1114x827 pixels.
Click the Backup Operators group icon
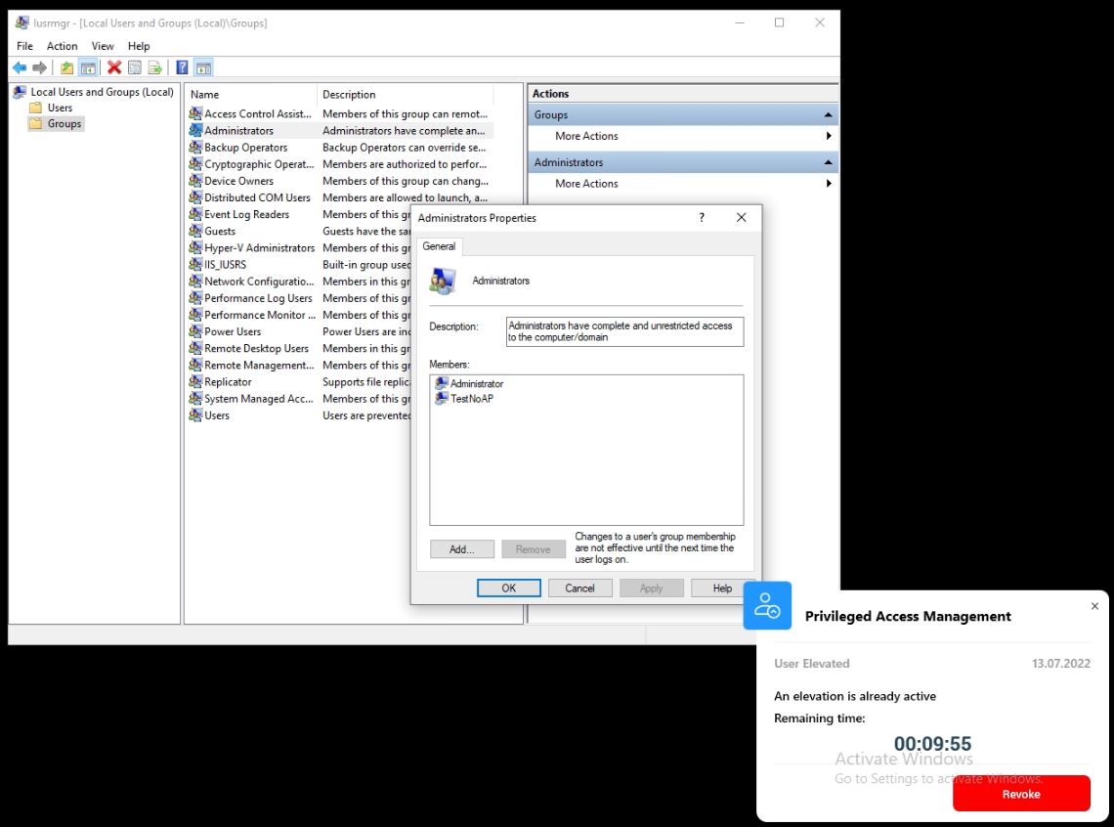pyautogui.click(x=195, y=147)
